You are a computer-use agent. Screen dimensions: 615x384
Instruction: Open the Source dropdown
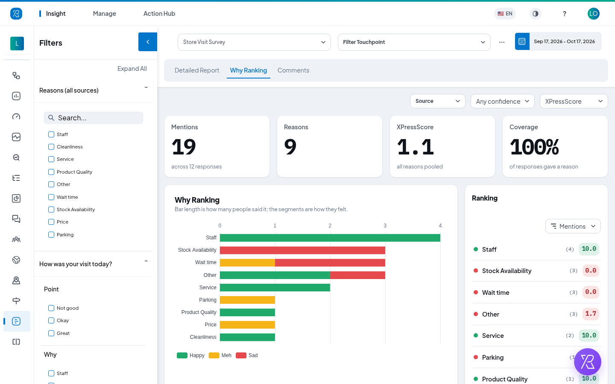point(438,101)
